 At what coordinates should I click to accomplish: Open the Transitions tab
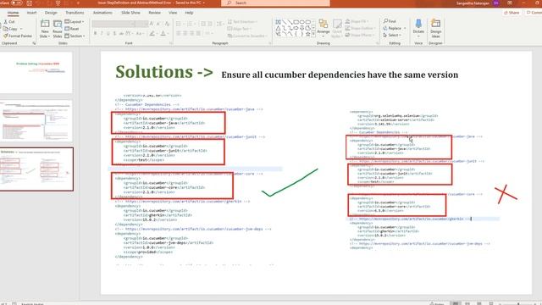75,13
